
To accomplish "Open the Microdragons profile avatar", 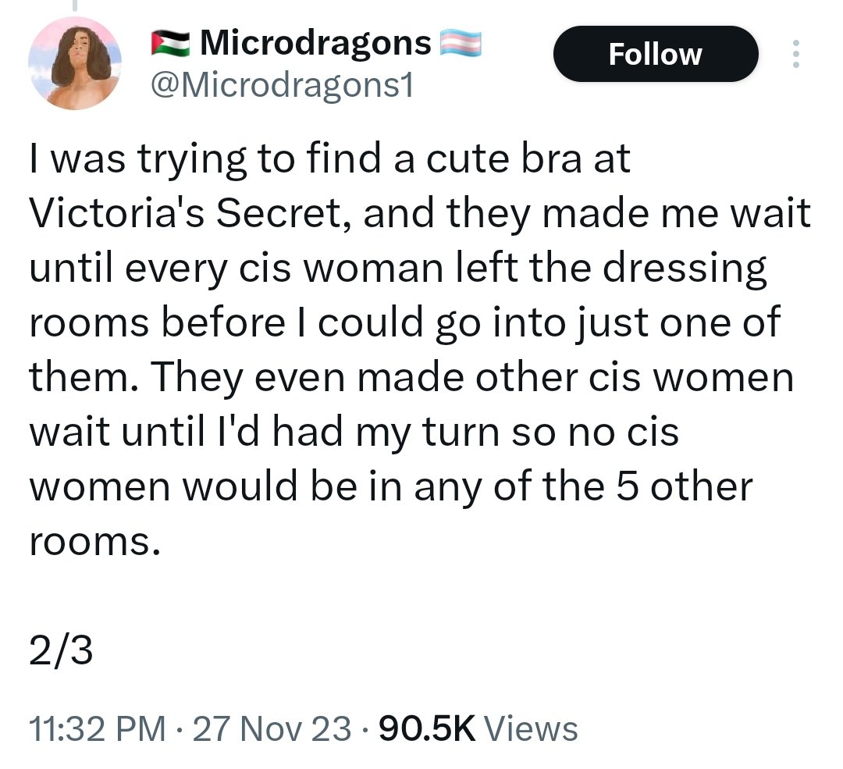I will [x=75, y=63].
